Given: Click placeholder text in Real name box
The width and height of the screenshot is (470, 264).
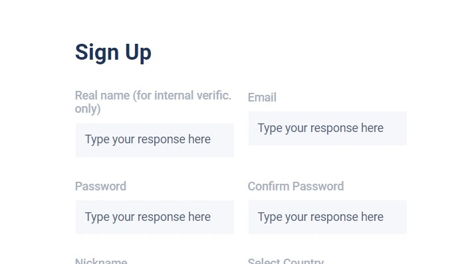Looking at the screenshot, I should click(148, 139).
